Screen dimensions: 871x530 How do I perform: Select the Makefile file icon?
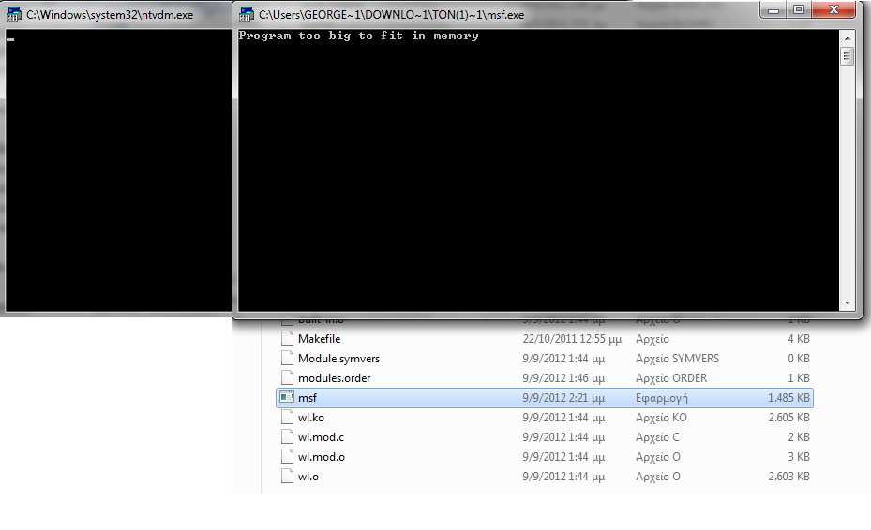click(x=287, y=339)
